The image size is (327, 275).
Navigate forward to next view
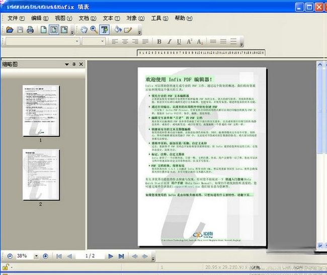coord(145,256)
